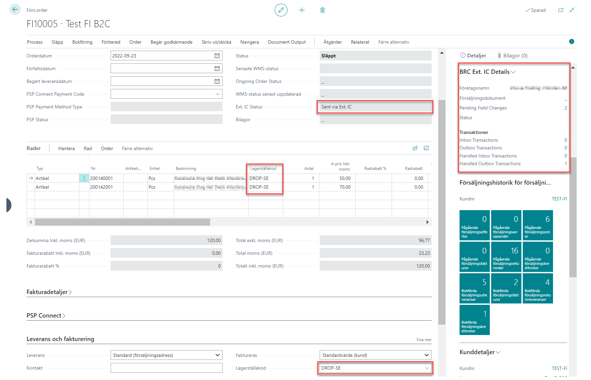Open the 16 Pågående försäljningsreturorder tile
This screenshot has height=380, width=591.
(506, 257)
